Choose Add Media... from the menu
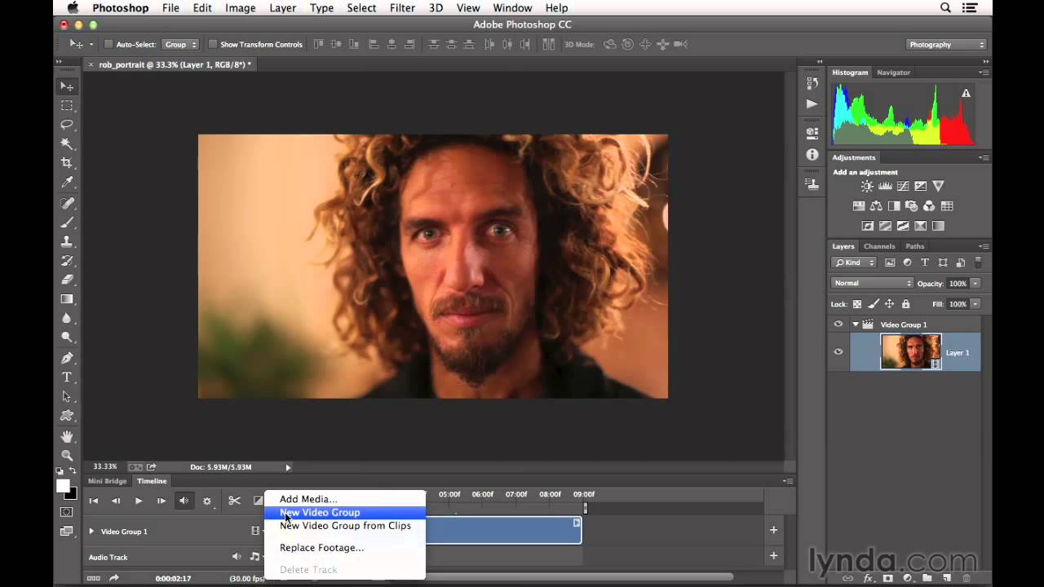 [x=344, y=499]
